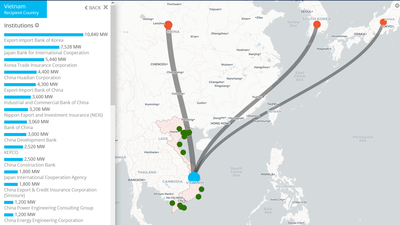Click the 2,500 MW value
This screenshot has height=225, width=400.
tap(34, 159)
